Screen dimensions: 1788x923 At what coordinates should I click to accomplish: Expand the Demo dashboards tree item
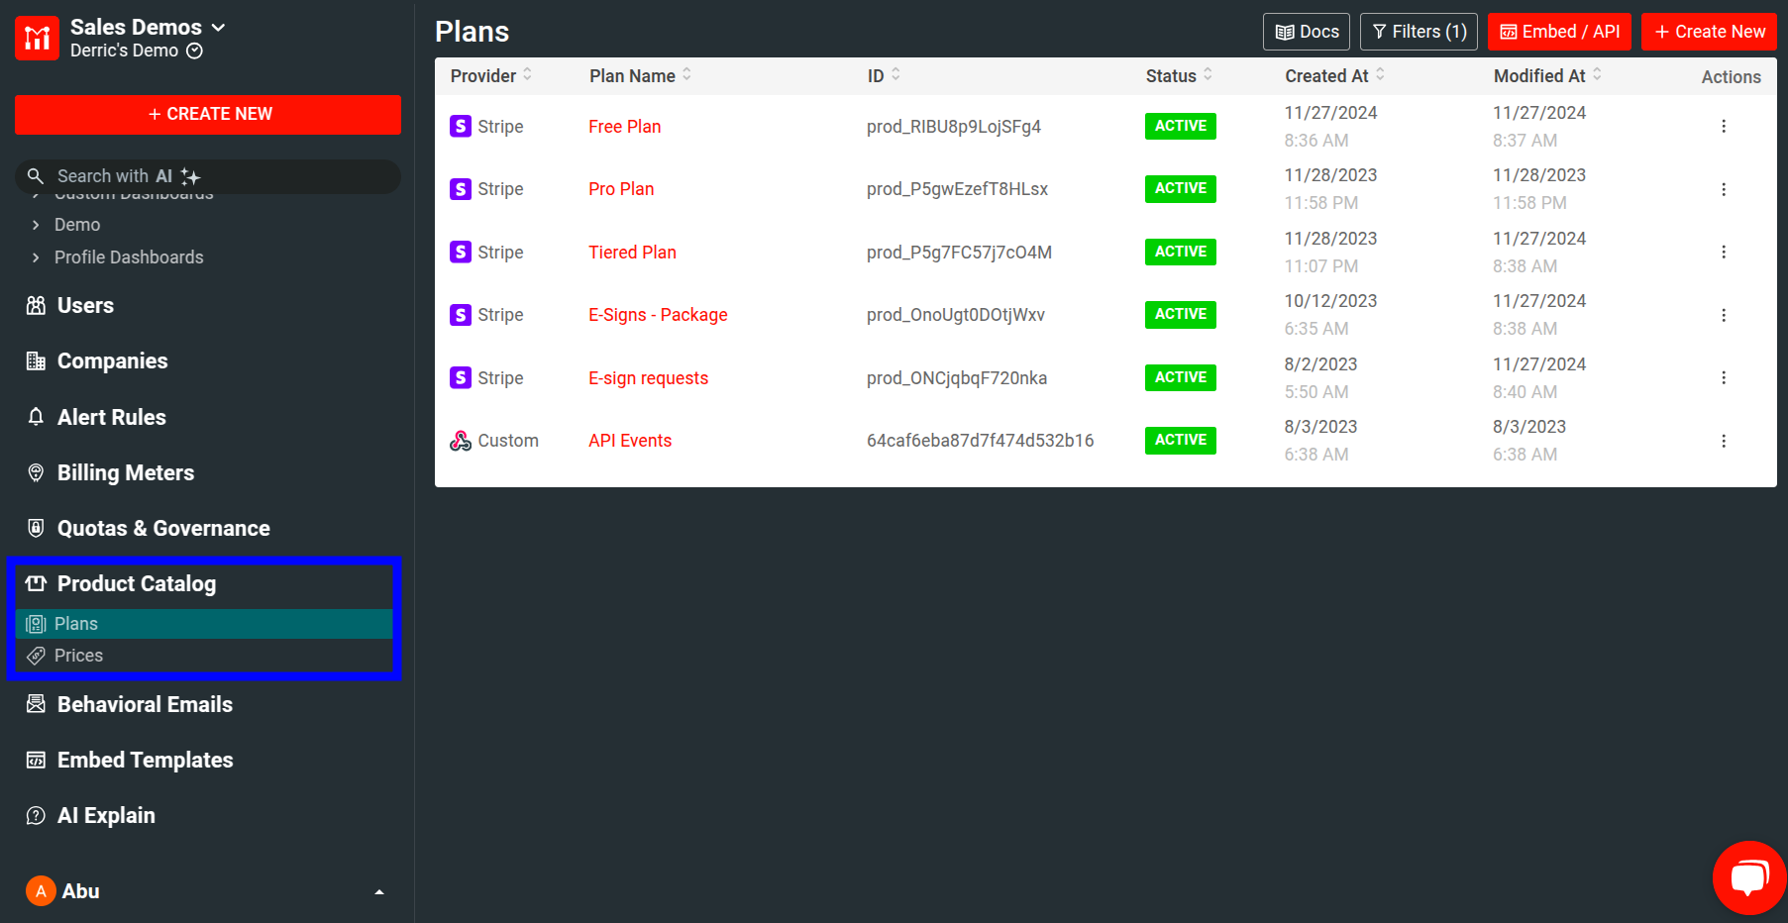(34, 225)
